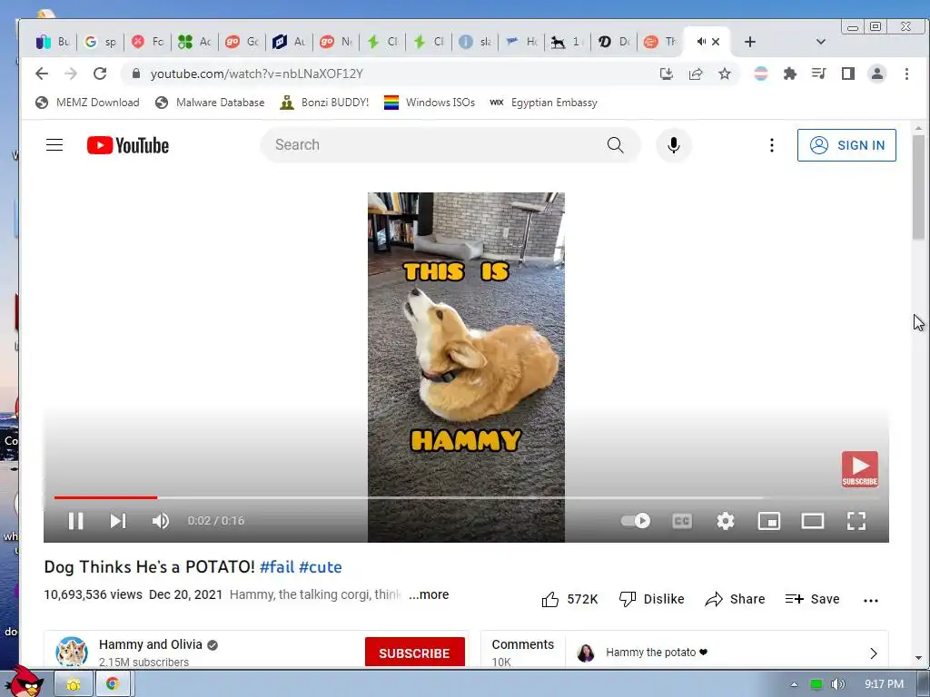Like the video with thumbs up
930x697 pixels.
[569, 599]
